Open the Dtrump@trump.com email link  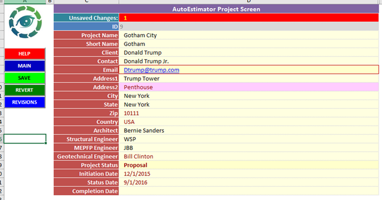click(x=151, y=70)
